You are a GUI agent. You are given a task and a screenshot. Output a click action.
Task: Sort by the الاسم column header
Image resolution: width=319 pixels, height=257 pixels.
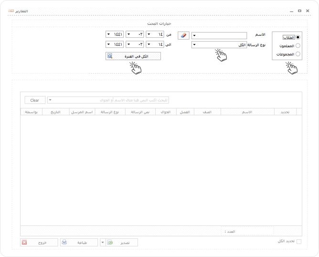tap(247, 112)
